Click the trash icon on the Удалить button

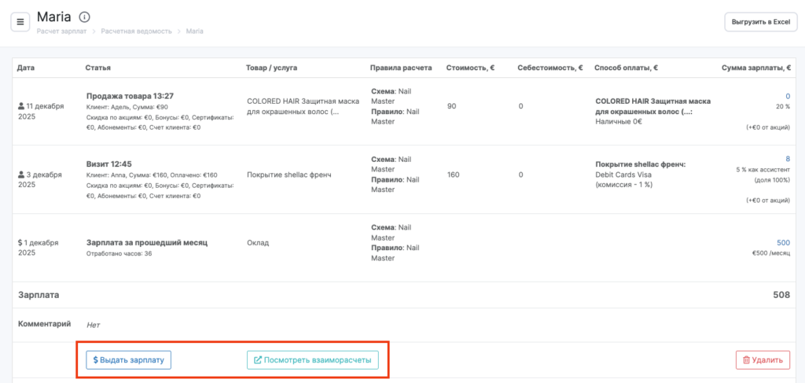click(x=744, y=360)
